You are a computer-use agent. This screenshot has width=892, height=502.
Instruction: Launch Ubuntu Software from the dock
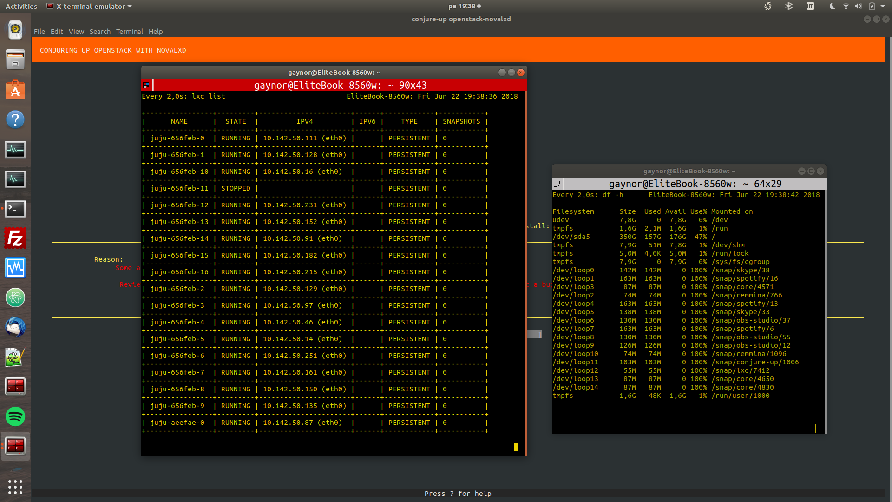click(15, 90)
